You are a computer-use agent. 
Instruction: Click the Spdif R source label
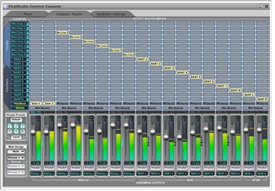18,99
